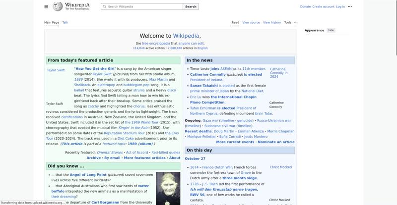Open the October 27 date link
The height and width of the screenshot is (205, 397).
[x=195, y=159]
